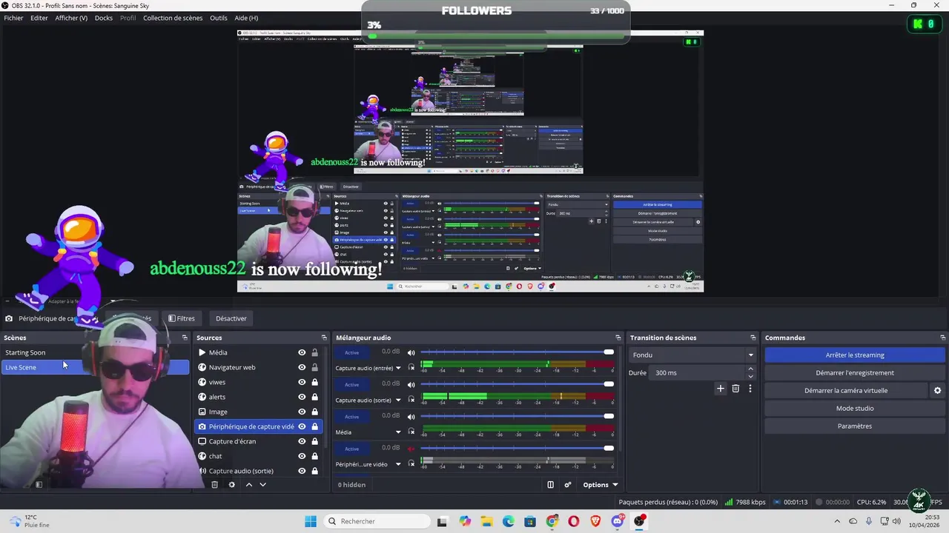Switch to Mode studio
The height and width of the screenshot is (533, 949).
click(x=855, y=409)
